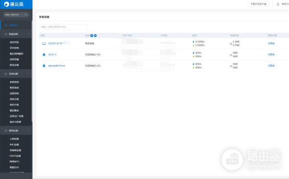Open 重启路由 in the sidebar
The image size is (289, 179).
tap(14, 110)
